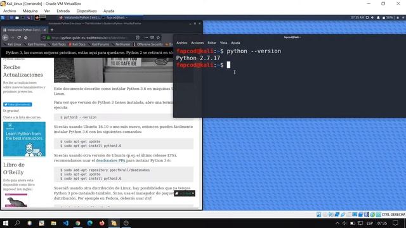406x228 pixels.
Task: Open the Kali Linux bookmark
Action: (x=13, y=44)
